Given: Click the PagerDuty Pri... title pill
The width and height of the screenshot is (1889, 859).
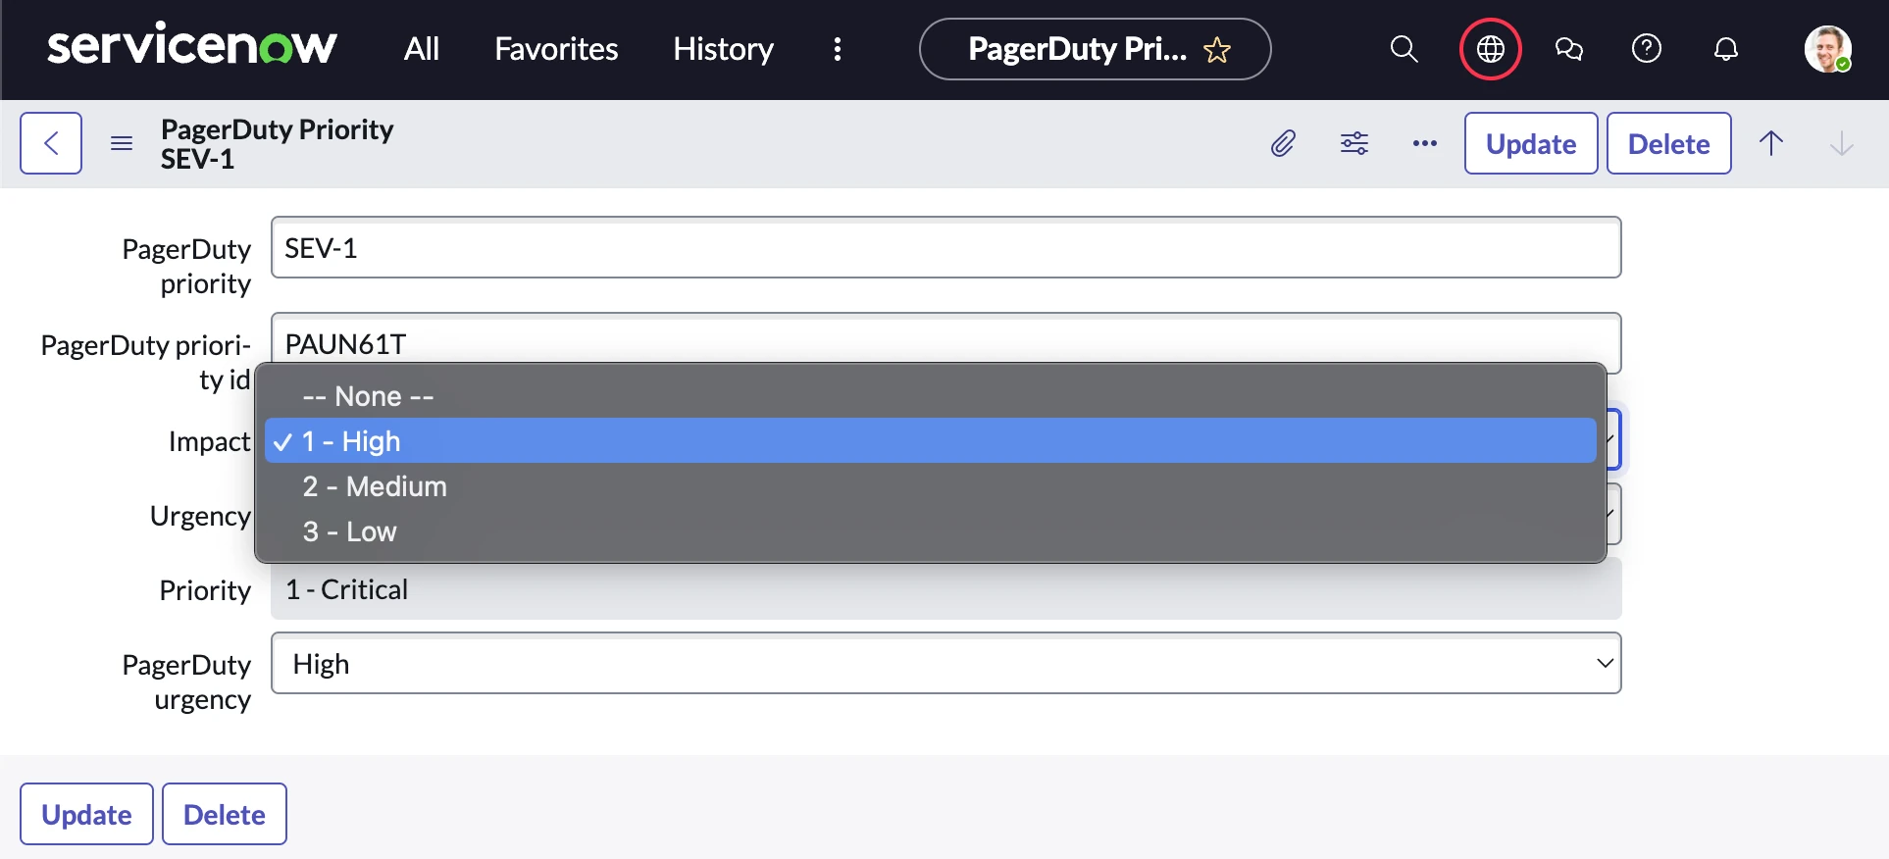Looking at the screenshot, I should point(1095,49).
